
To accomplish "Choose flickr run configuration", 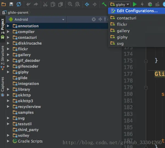I will pyautogui.click(x=136, y=24).
